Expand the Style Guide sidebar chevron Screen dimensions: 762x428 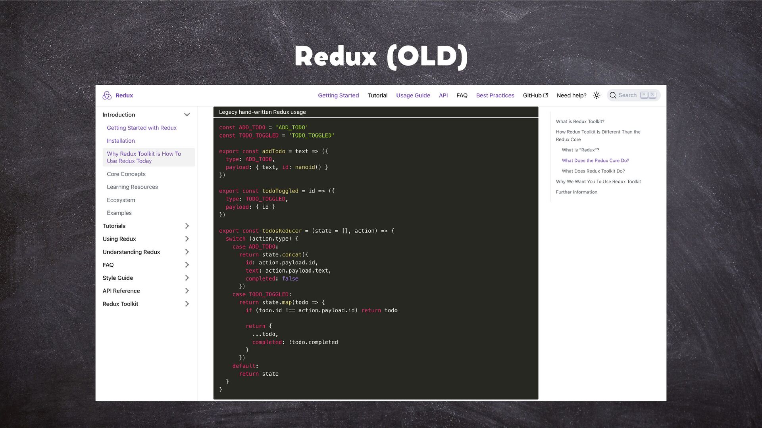tap(187, 278)
